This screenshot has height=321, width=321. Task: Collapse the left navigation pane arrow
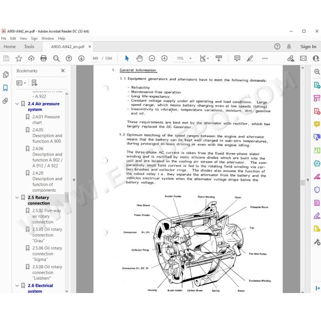click(74, 180)
